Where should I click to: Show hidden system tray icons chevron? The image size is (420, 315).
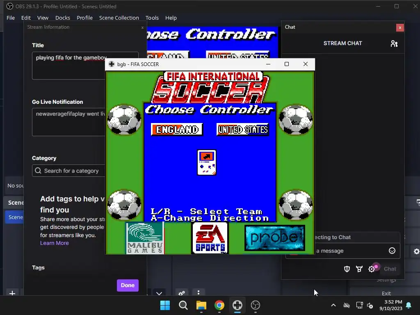tap(333, 305)
